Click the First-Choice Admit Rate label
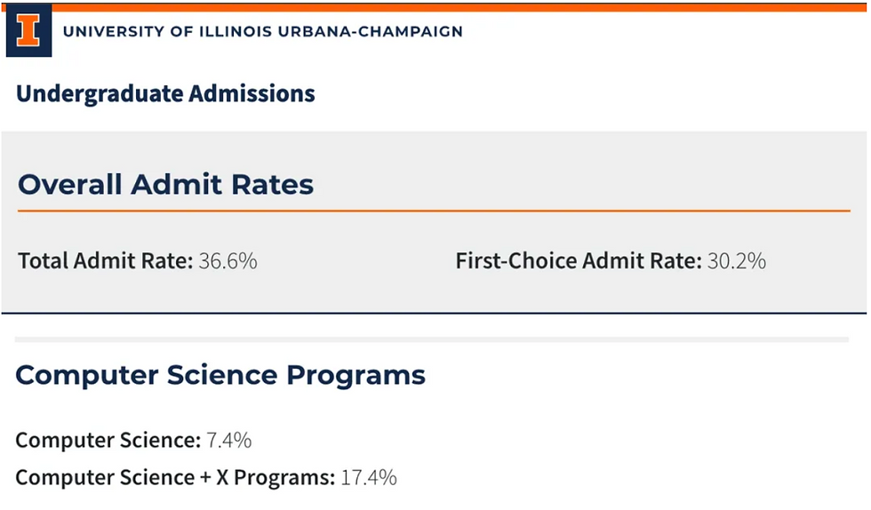The width and height of the screenshot is (871, 510). point(579,260)
